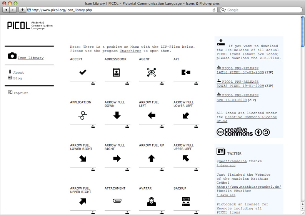Download the Arrow Full Upper Left icon
The width and height of the screenshot is (305, 215).
pos(196,170)
